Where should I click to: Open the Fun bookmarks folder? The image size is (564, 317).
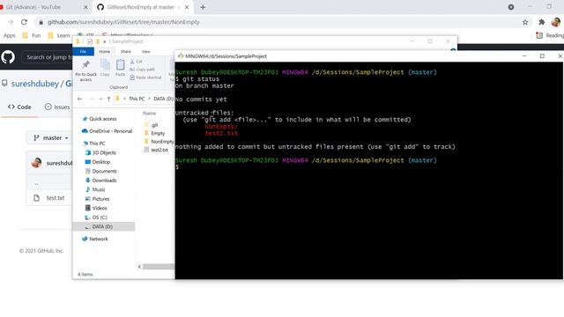coord(32,35)
